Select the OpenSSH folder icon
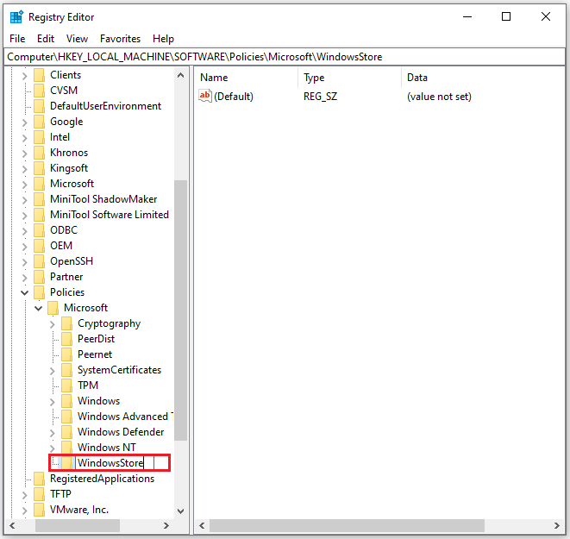 (39, 261)
